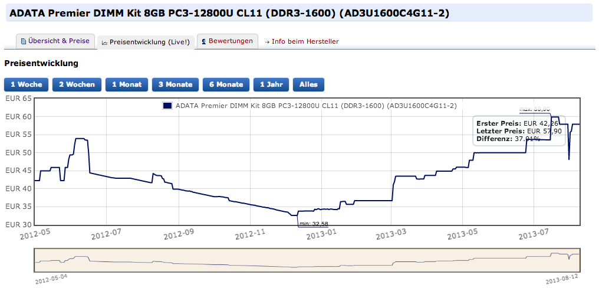Click the EUR 50 y-axis label
Image resolution: width=599 pixels, height=288 pixels.
point(18,153)
